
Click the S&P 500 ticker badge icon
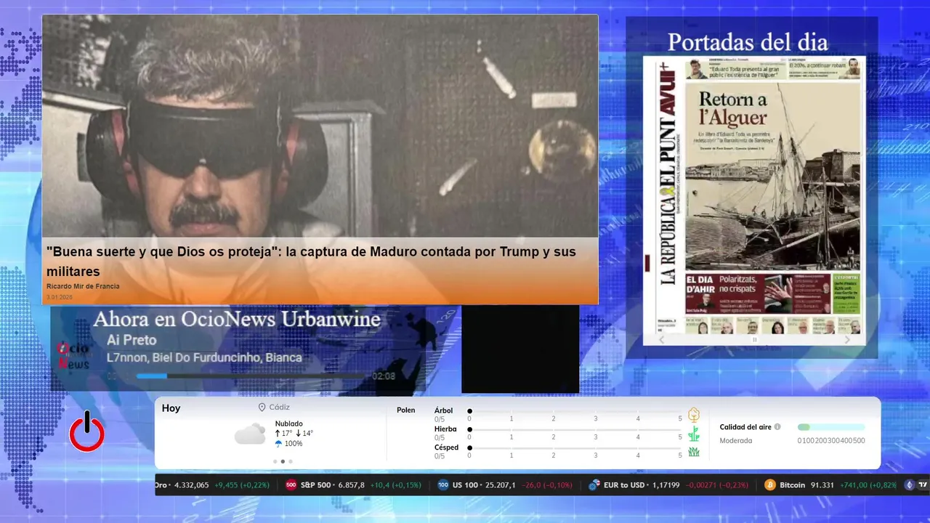point(291,485)
